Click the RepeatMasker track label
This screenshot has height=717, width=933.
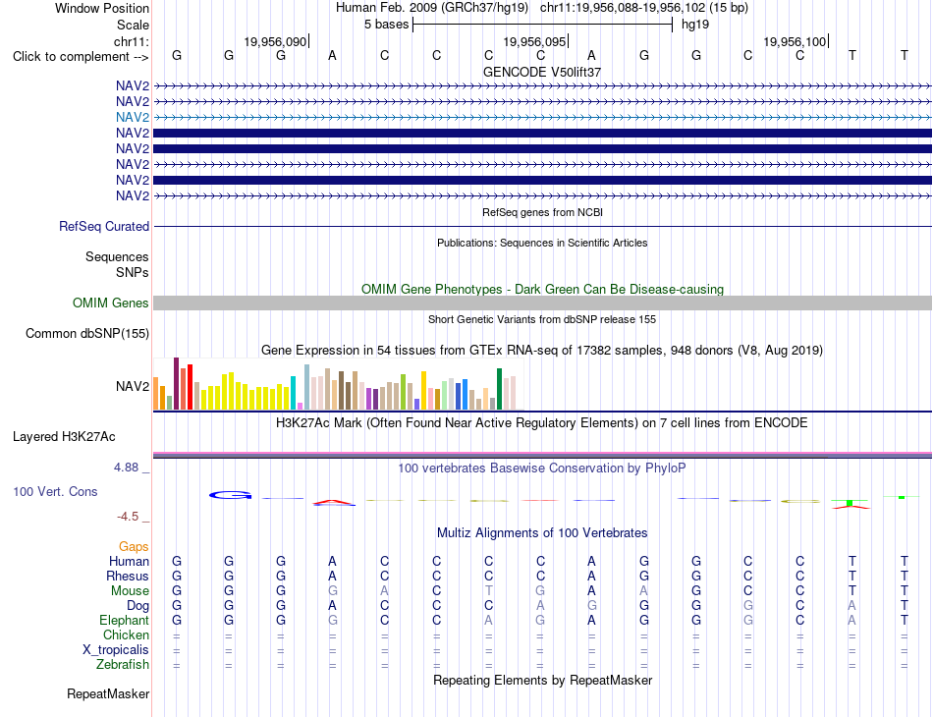(x=108, y=693)
